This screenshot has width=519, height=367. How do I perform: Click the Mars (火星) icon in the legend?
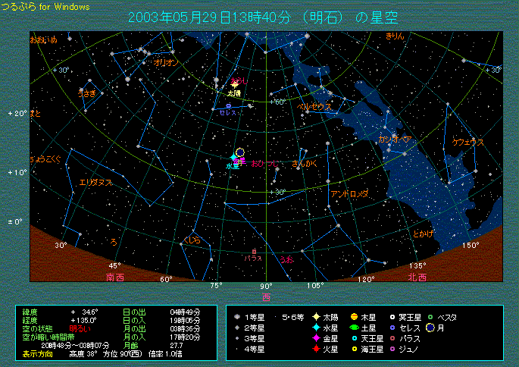pyautogui.click(x=315, y=350)
